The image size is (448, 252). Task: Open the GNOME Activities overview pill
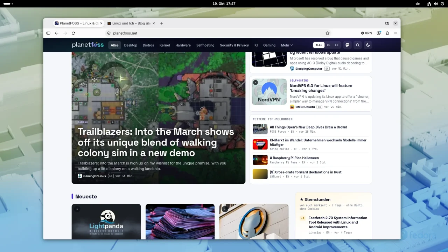[8, 3]
